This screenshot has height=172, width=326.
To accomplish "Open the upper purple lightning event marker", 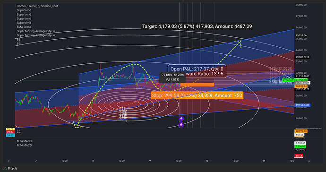I will [181, 119].
